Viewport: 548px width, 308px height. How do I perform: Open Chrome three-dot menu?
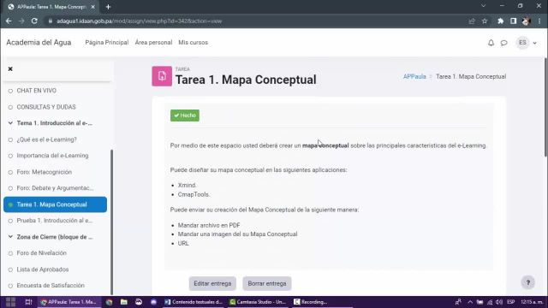[x=539, y=21]
